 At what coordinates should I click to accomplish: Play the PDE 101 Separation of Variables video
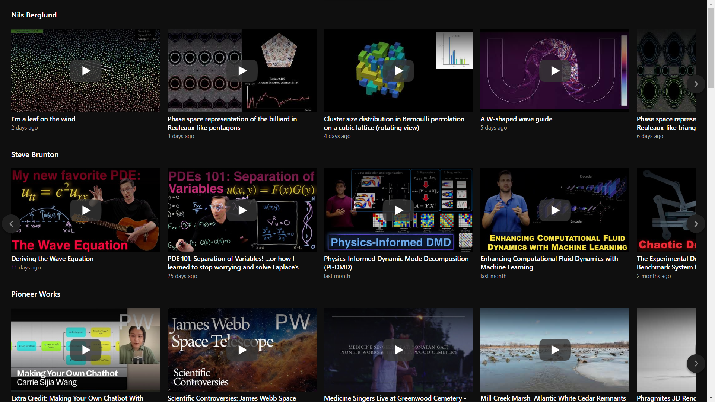pos(242,210)
